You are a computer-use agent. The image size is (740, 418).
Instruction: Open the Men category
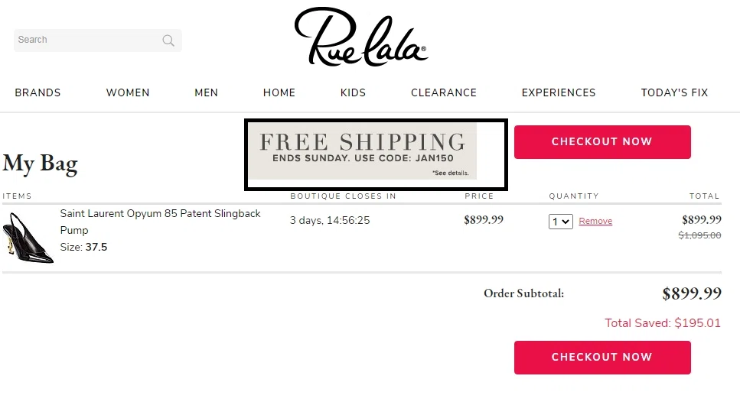click(206, 92)
